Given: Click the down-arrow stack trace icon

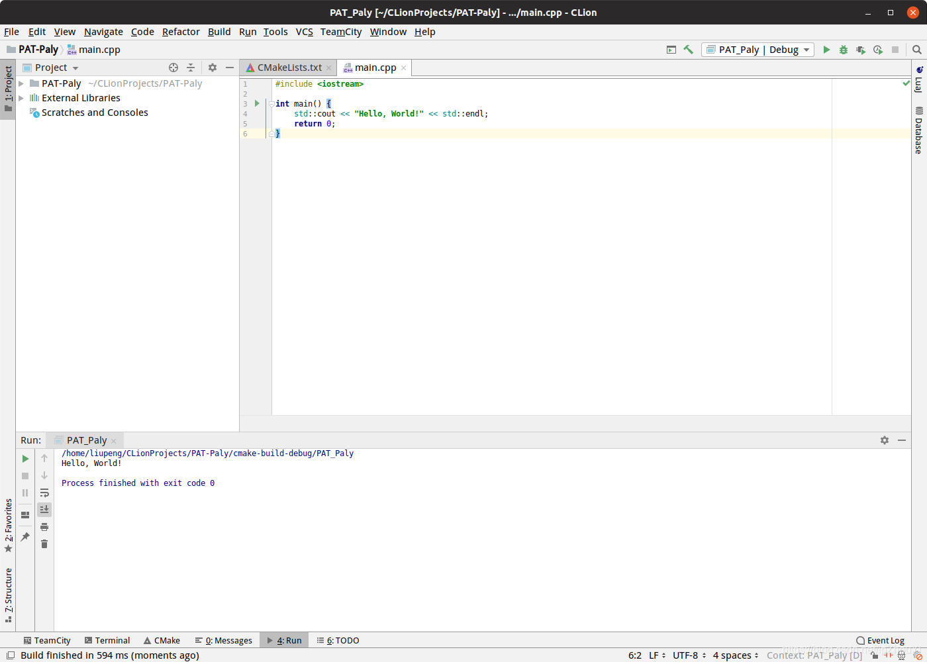Looking at the screenshot, I should pos(44,475).
